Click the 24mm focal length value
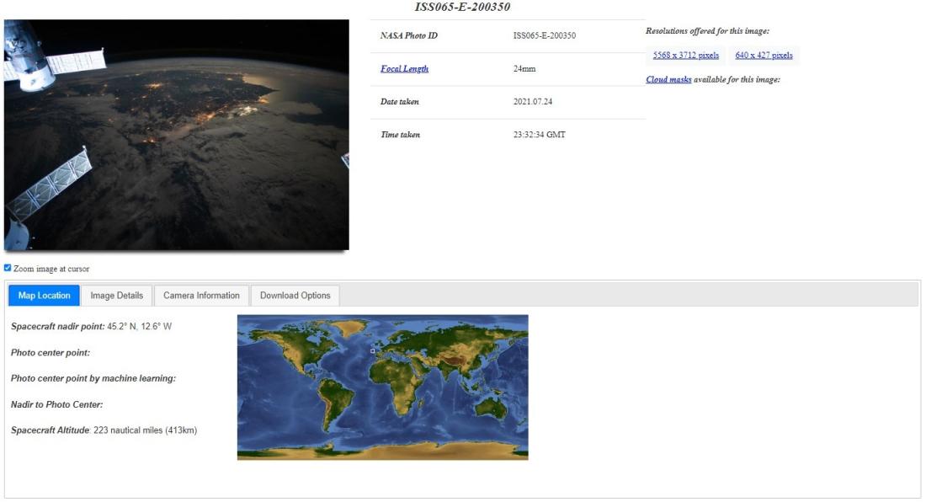926x502 pixels. 524,68
